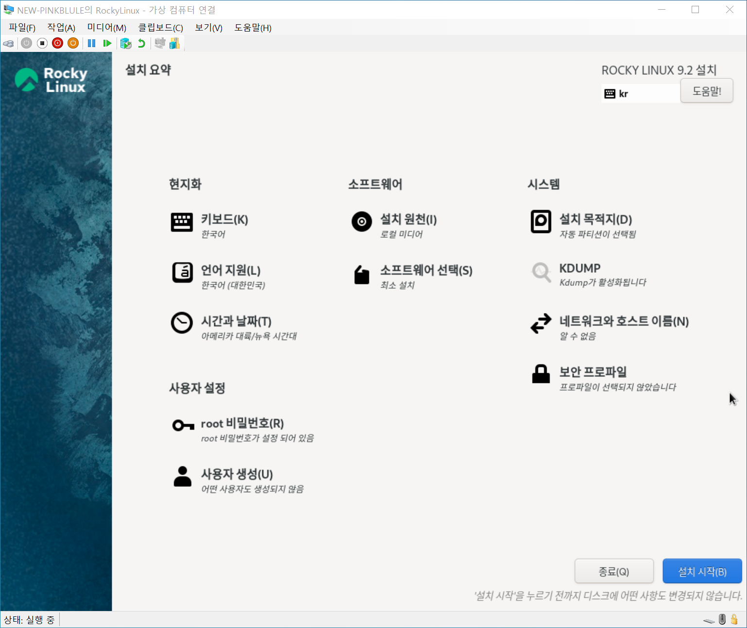
Task: Click the status bar keyboard icon
Action: [709, 620]
